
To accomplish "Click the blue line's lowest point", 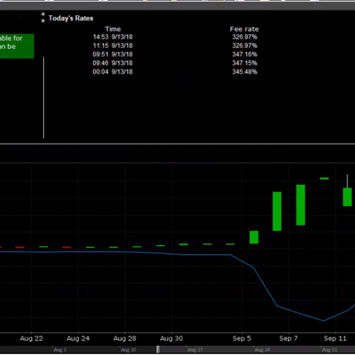I will pyautogui.click(x=324, y=321).
